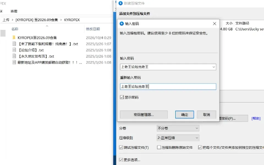Select the file name 【论坛介绍】.txt
The image size is (264, 165).
31,50
